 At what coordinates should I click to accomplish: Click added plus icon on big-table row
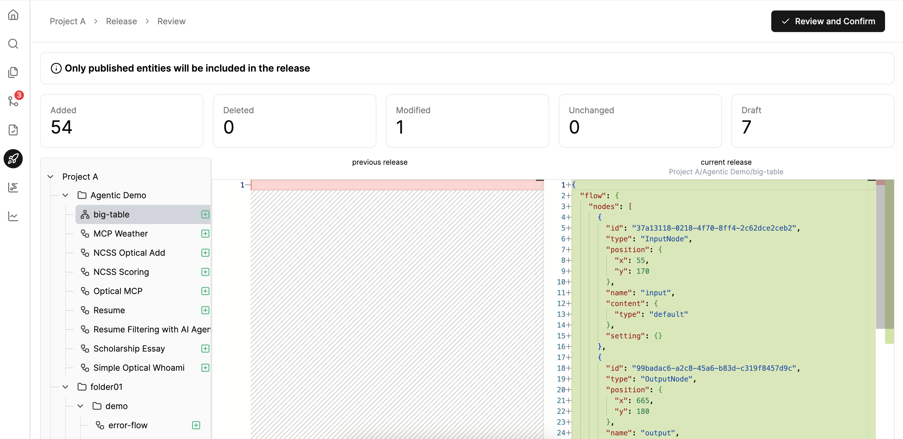point(205,214)
